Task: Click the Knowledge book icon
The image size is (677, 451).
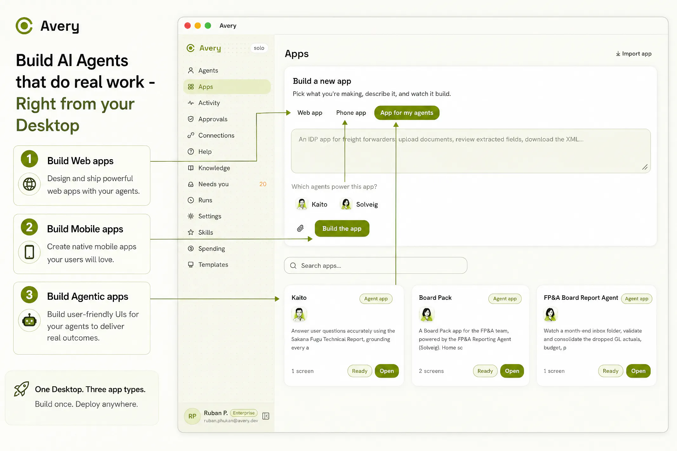Action: [x=191, y=168]
